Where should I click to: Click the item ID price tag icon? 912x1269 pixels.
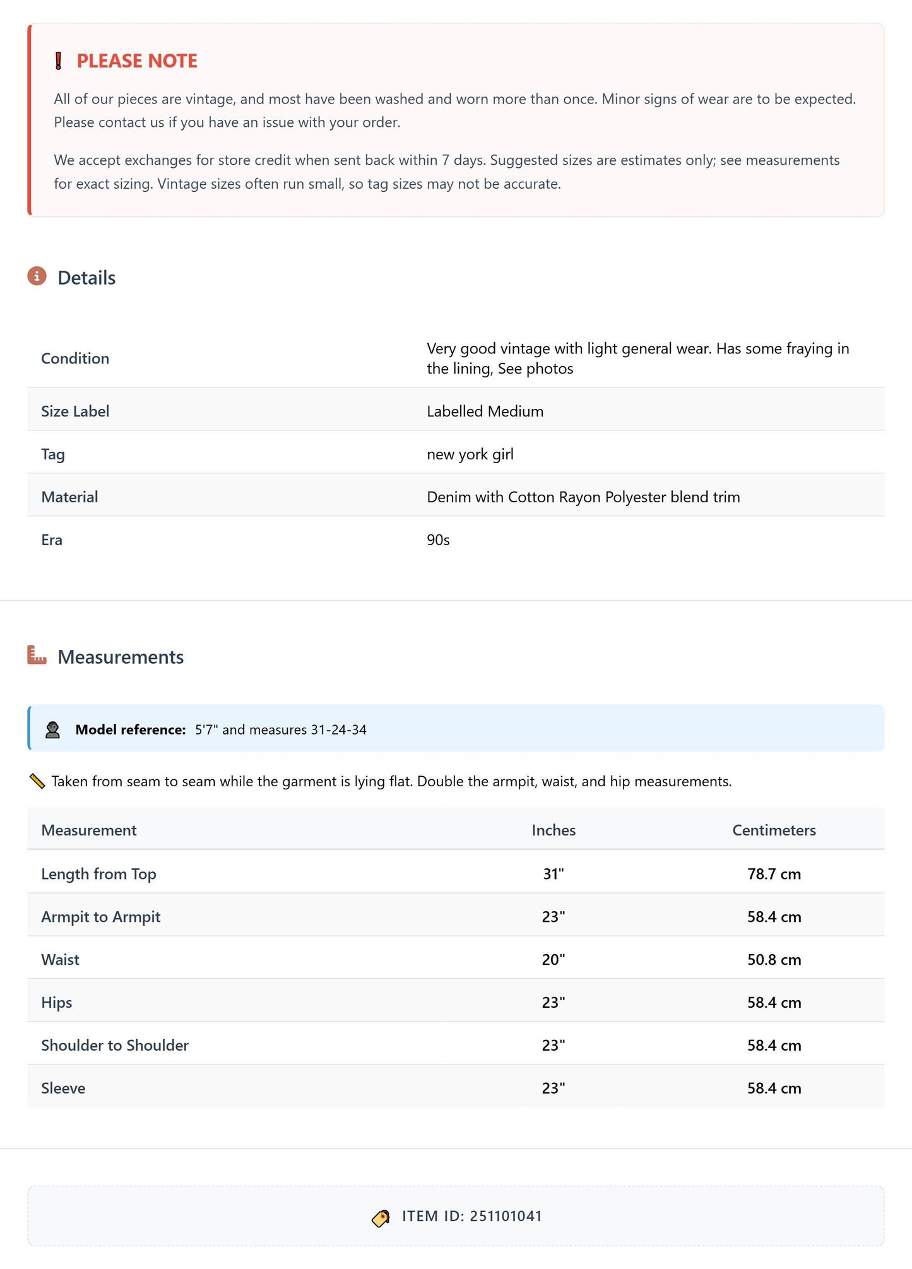[x=381, y=1218]
